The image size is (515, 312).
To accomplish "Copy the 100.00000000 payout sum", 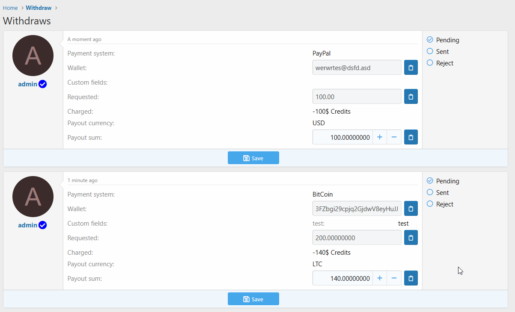I will coord(411,137).
